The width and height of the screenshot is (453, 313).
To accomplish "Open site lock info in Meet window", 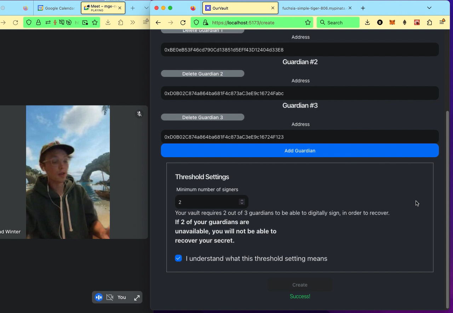I will tap(38, 23).
